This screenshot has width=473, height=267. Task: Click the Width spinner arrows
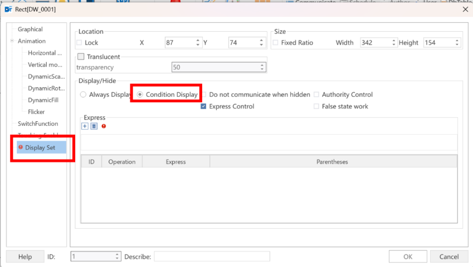(393, 42)
